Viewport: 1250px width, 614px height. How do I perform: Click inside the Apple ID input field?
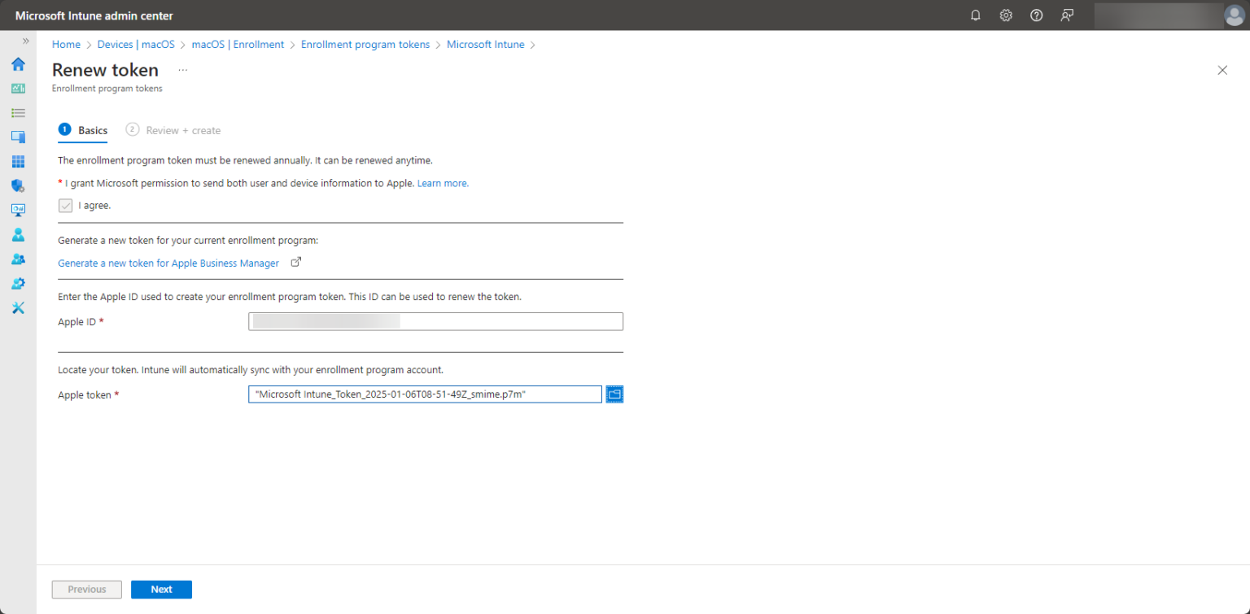(x=435, y=320)
